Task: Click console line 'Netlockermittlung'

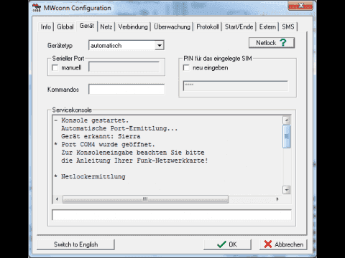Action: click(93, 176)
